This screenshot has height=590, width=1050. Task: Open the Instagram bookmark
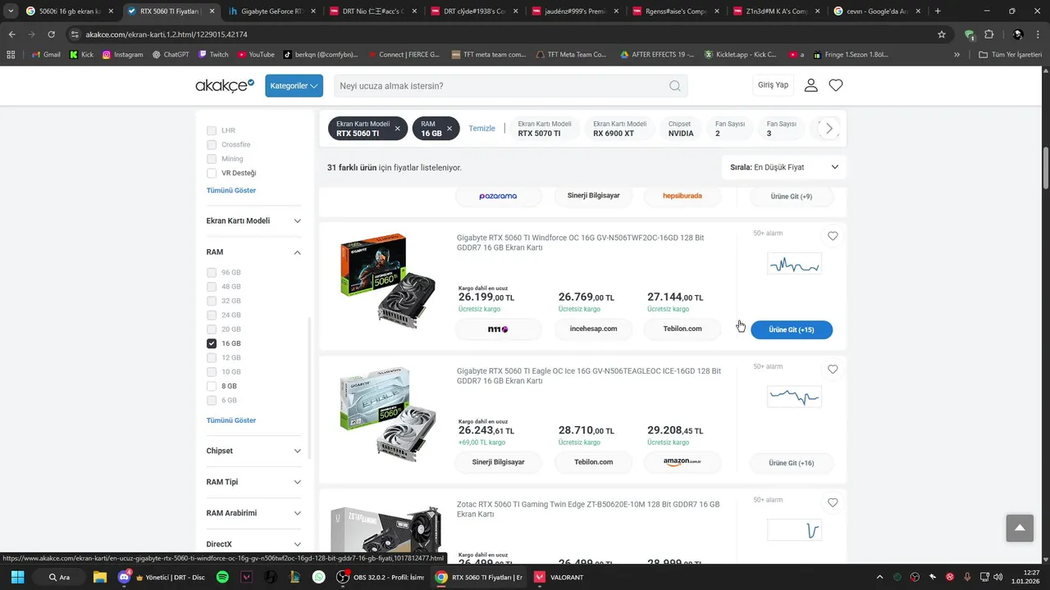tap(122, 54)
